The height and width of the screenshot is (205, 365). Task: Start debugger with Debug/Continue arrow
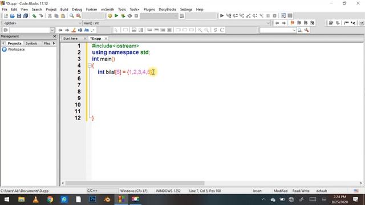pyautogui.click(x=222, y=16)
